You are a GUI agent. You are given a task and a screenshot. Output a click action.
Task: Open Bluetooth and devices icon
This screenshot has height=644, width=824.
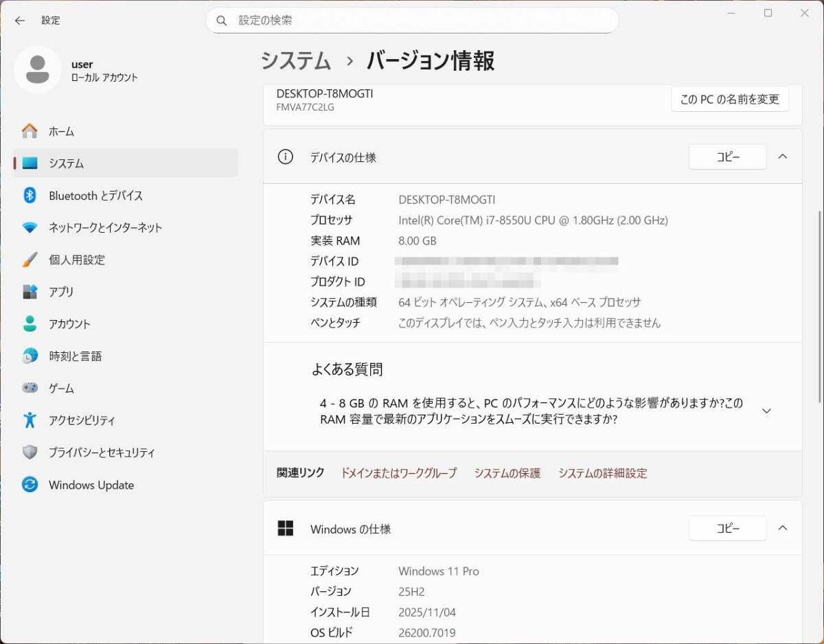coord(30,196)
